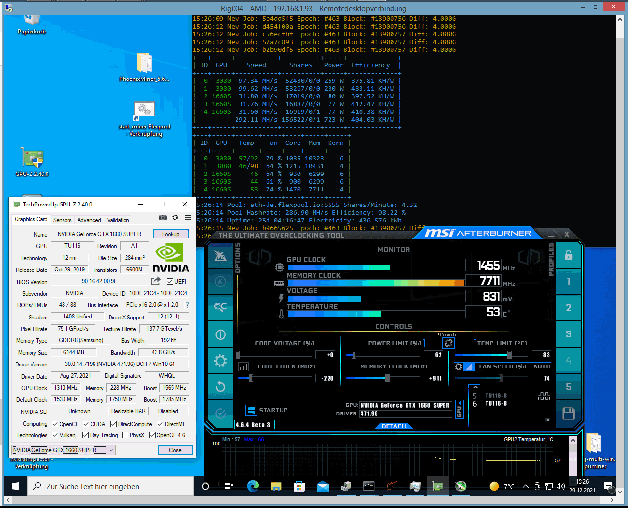Viewport: 628px width, 508px height.
Task: Switch to Validation tab in GPU-Z
Action: click(118, 220)
